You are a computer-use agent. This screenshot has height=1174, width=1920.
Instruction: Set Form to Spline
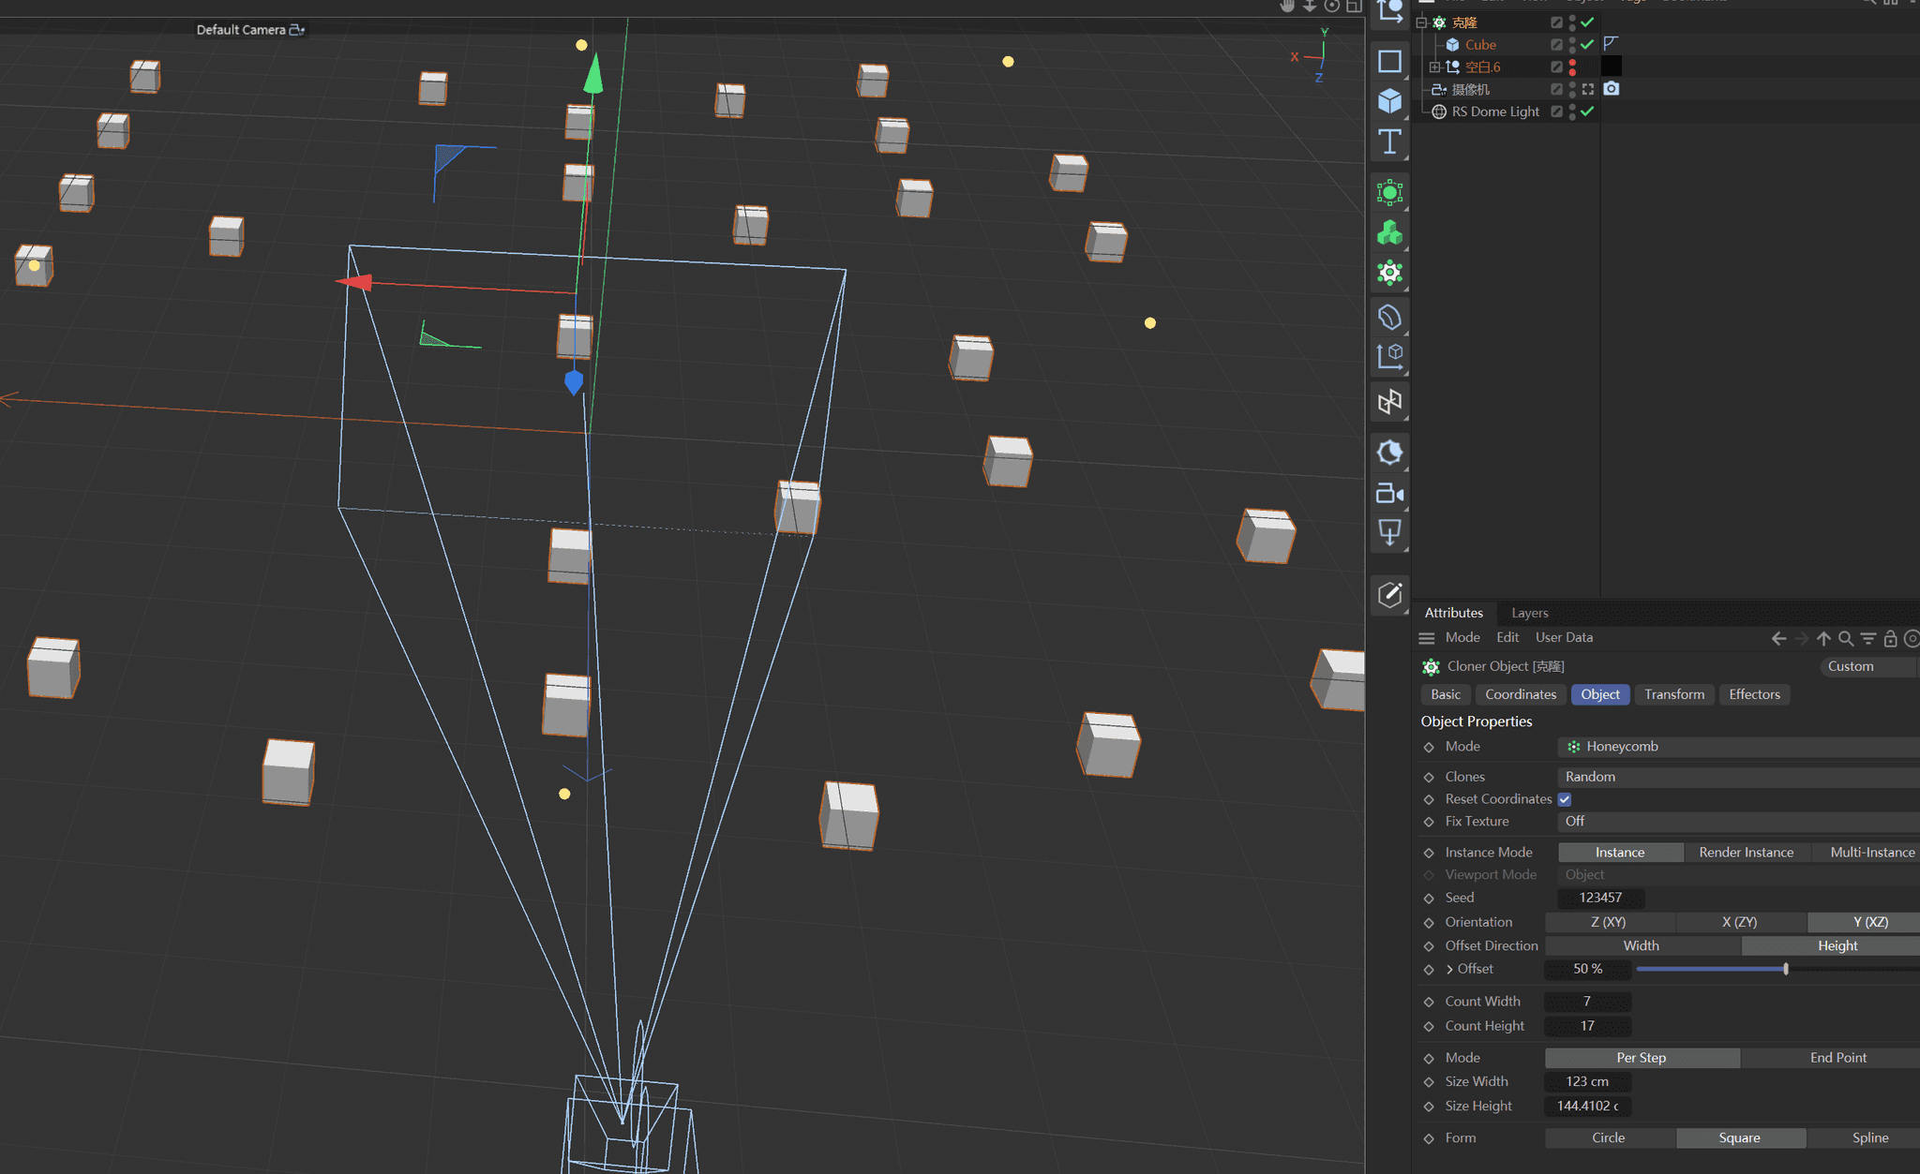point(1869,1137)
